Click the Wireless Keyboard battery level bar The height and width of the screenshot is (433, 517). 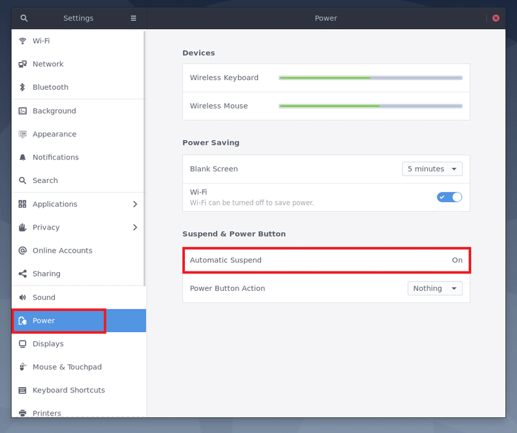tap(370, 78)
